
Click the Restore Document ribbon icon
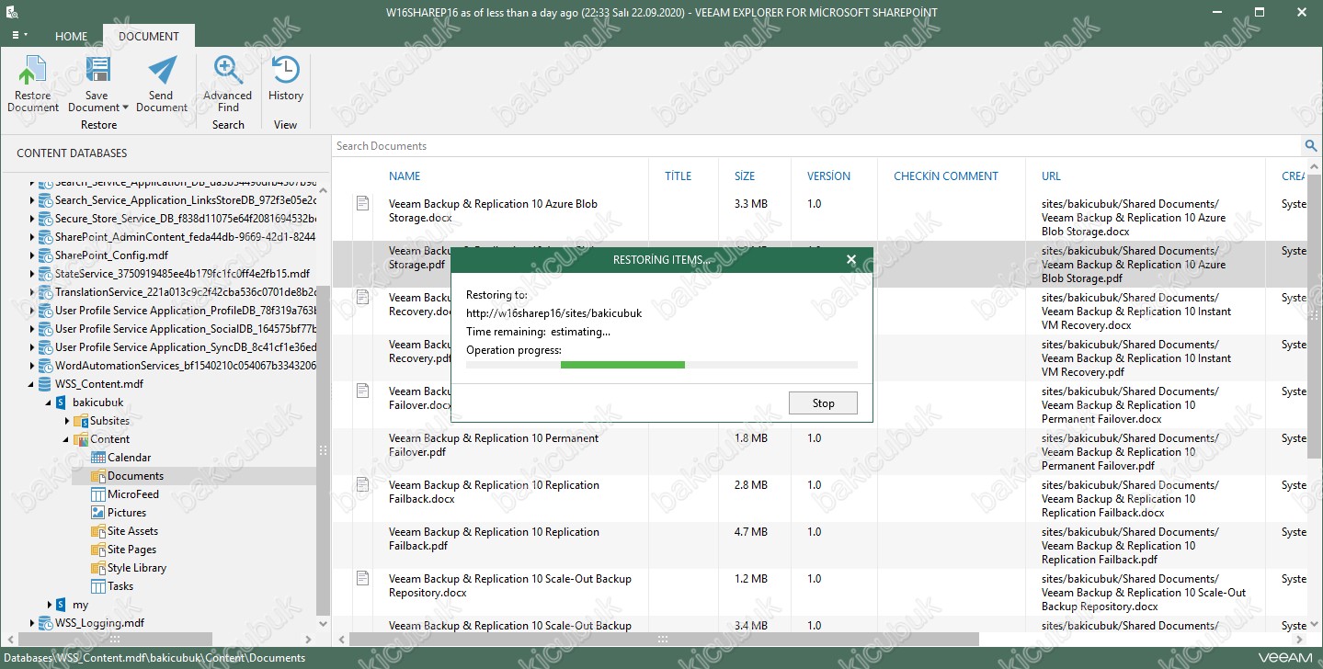33,71
